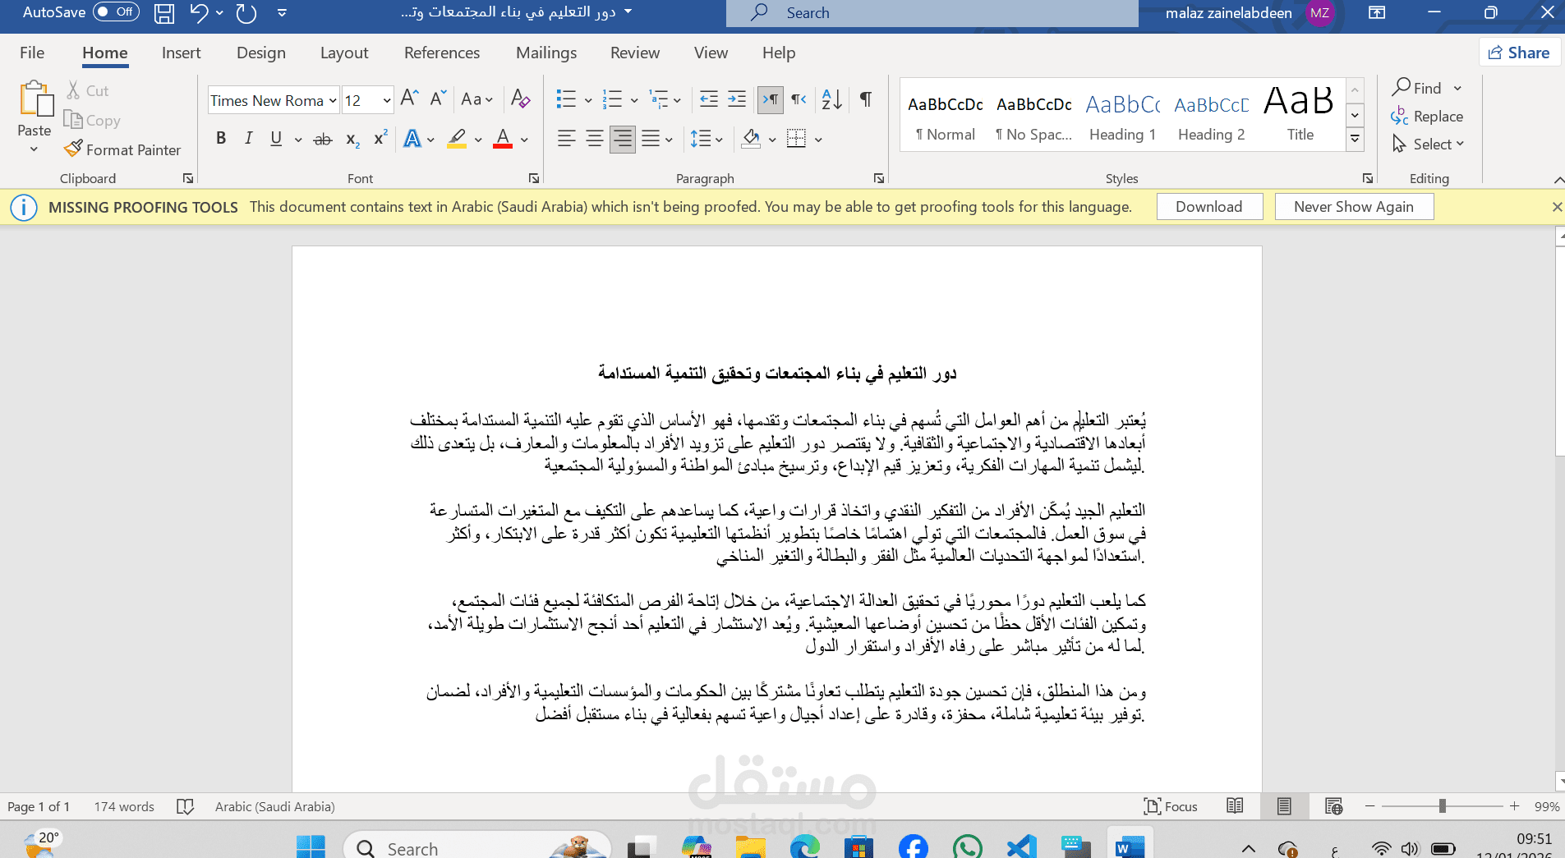Apply strikethrough formatting
This screenshot has width=1565, height=858.
(323, 140)
